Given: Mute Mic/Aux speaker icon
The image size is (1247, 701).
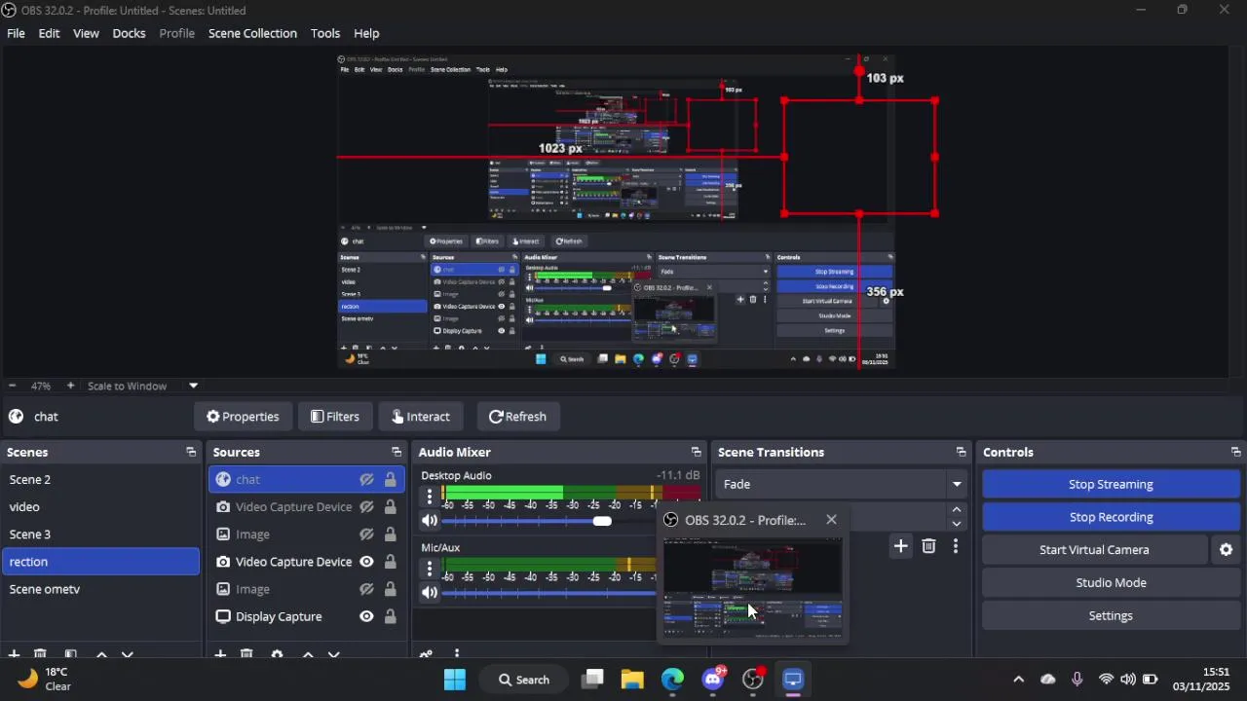Looking at the screenshot, I should [429, 593].
